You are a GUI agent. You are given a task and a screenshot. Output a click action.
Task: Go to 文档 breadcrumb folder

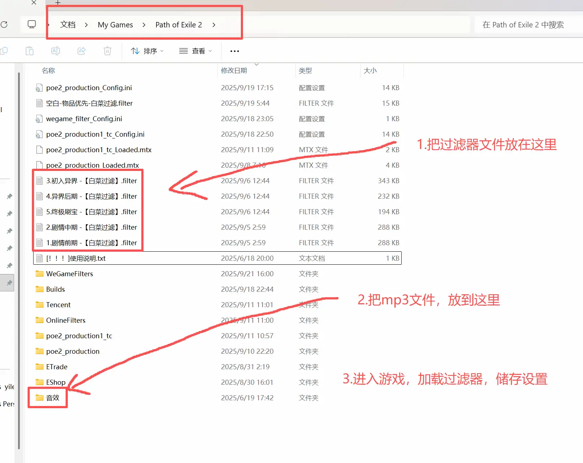pos(68,25)
